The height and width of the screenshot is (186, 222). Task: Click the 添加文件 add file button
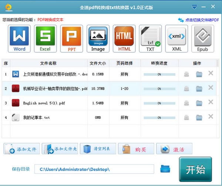21,149
